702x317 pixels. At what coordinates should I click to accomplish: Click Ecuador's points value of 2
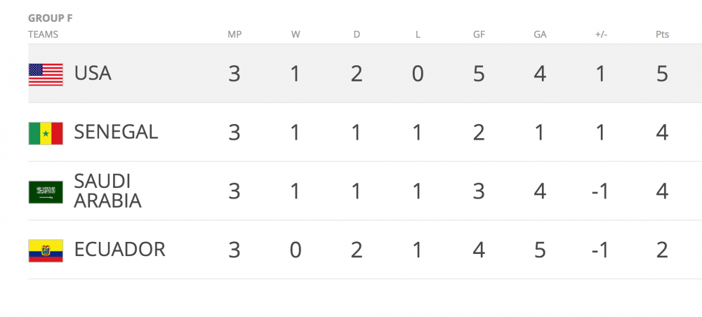[x=662, y=250]
